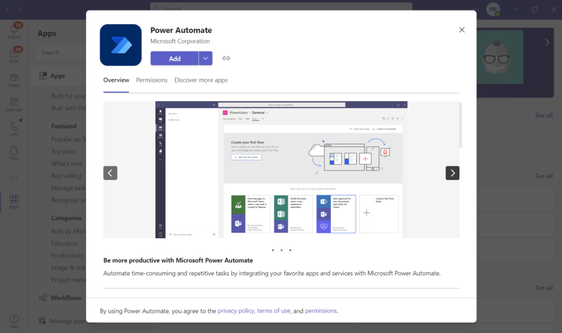Navigate forward with the title bar arrow

[x=20, y=9]
